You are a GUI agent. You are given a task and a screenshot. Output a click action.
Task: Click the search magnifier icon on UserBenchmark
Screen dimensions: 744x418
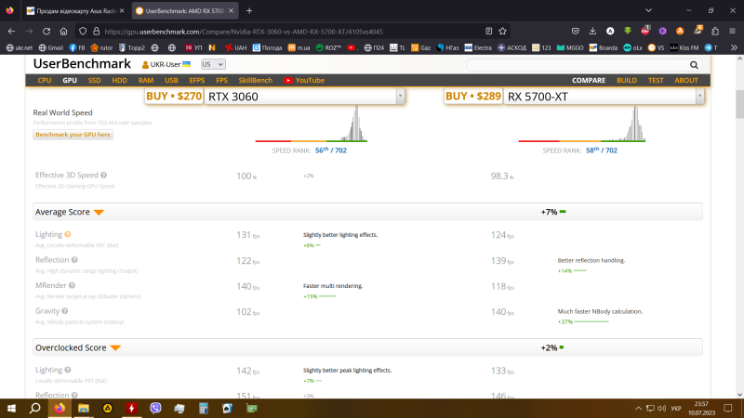[694, 65]
